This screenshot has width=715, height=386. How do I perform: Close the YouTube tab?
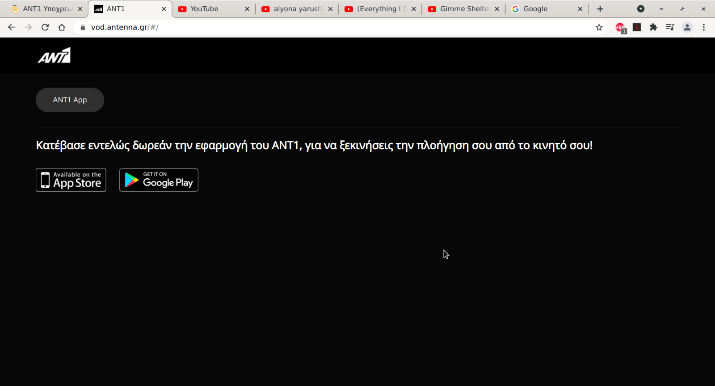click(247, 9)
